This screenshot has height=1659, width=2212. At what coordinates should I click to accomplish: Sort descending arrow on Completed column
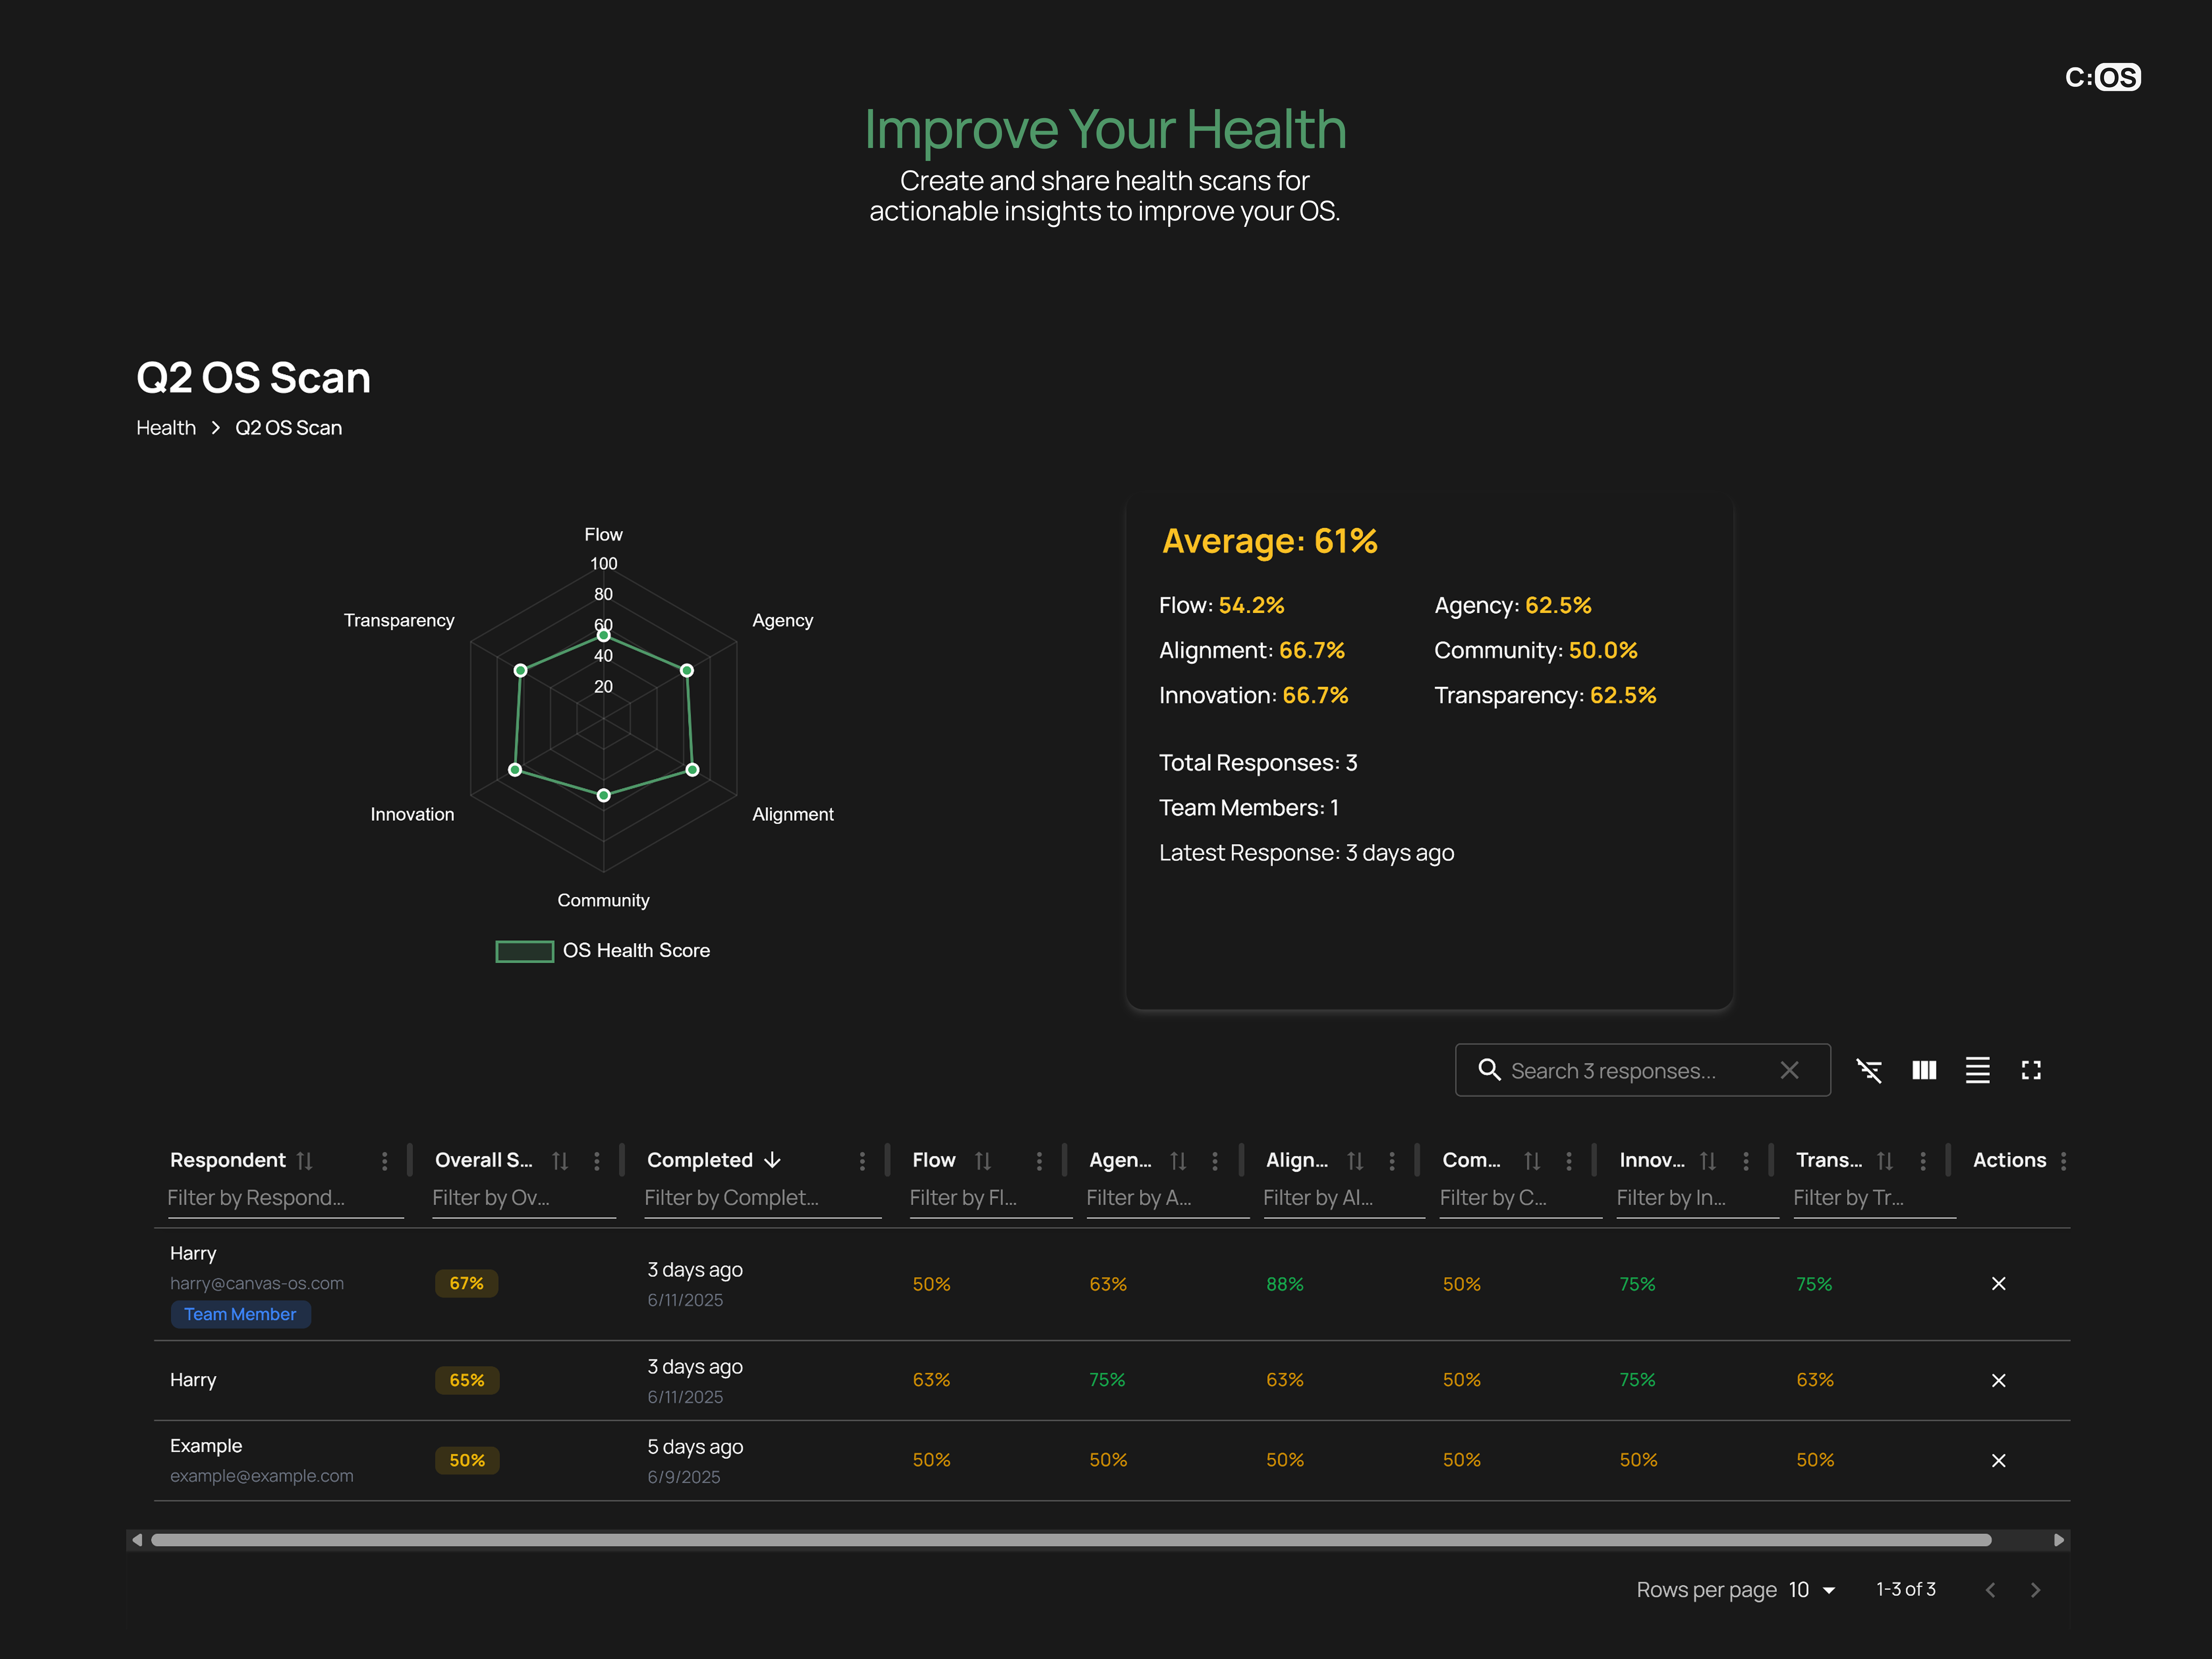click(x=772, y=1160)
